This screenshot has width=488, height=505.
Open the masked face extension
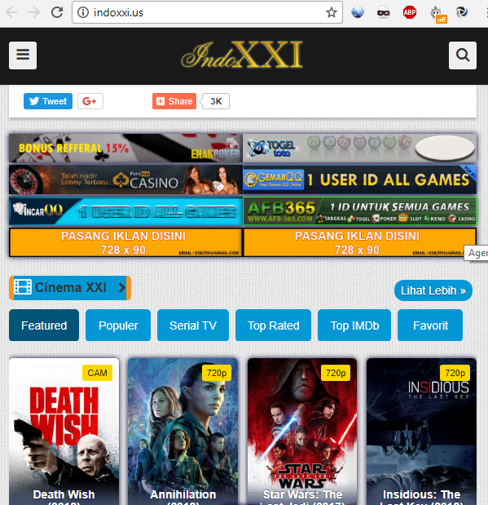384,12
